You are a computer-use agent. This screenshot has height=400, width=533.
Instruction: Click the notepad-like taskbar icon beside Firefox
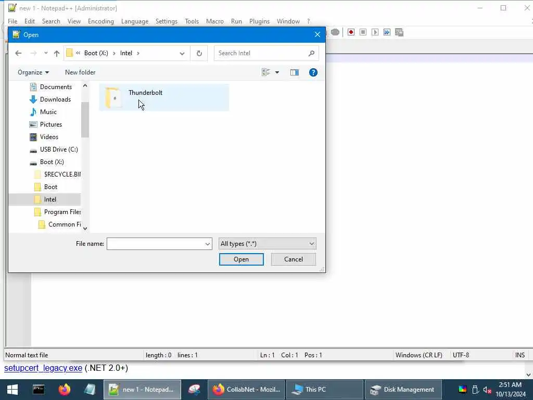point(90,390)
